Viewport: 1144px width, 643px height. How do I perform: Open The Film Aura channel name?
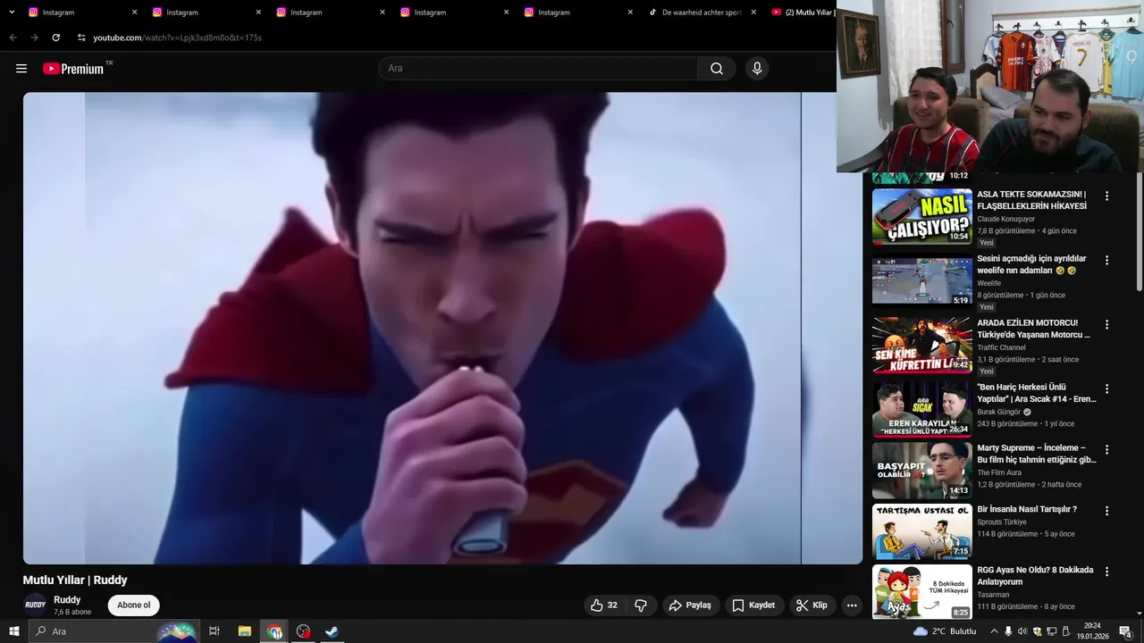[x=999, y=472]
